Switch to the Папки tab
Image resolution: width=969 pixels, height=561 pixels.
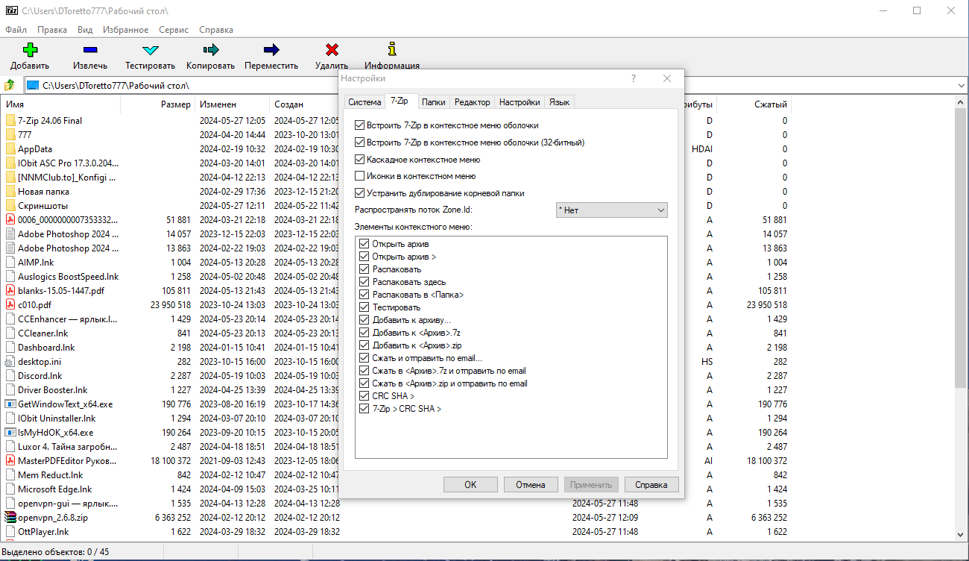pyautogui.click(x=434, y=102)
